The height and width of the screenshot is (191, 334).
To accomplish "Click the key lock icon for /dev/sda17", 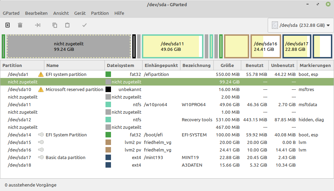I will 41,157.
